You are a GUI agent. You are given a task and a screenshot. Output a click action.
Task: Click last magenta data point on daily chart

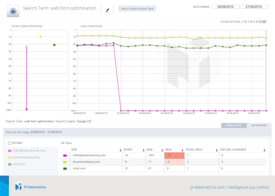point(266,111)
